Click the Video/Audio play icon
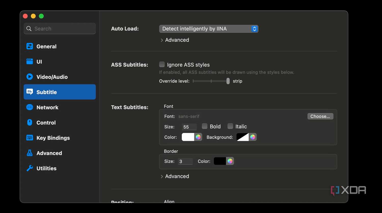The height and width of the screenshot is (213, 382). (x=30, y=77)
